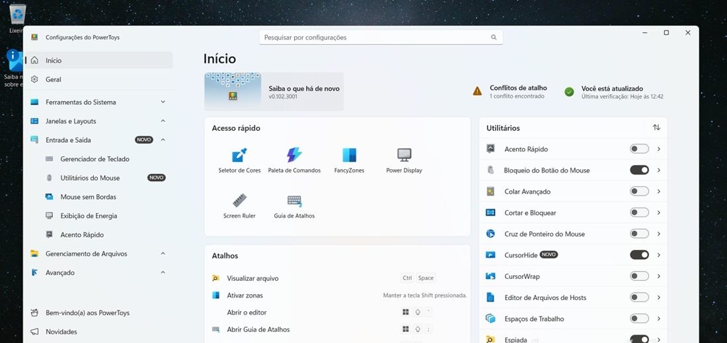
Task: Click the Cruz de Ponteiro do Mouse icon
Action: click(490, 233)
